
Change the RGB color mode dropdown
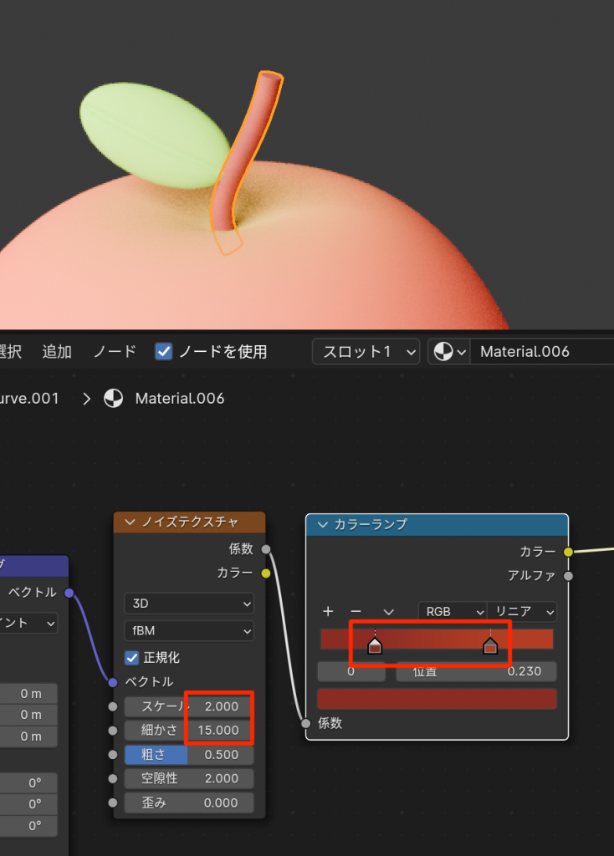453,612
